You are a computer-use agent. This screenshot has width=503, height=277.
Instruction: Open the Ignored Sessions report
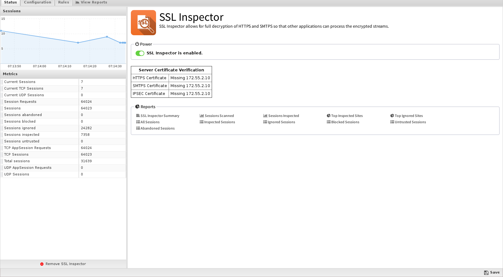click(x=279, y=122)
